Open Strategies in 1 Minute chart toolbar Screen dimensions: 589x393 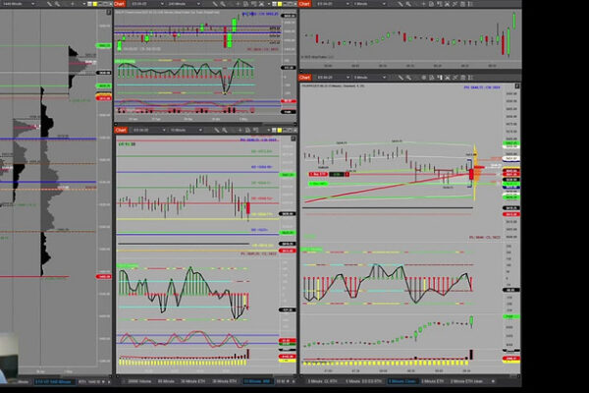point(462,4)
